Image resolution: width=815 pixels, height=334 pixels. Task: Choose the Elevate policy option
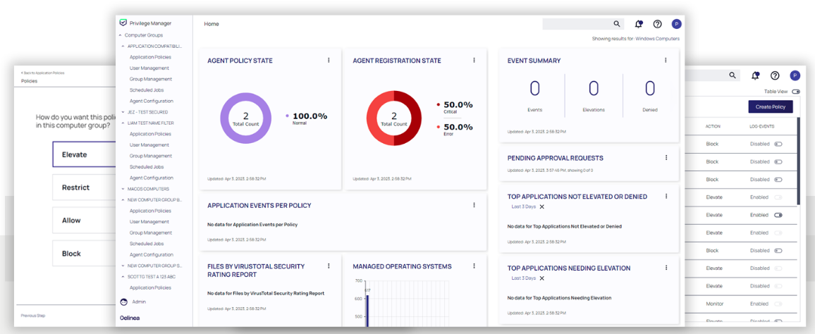click(84, 154)
